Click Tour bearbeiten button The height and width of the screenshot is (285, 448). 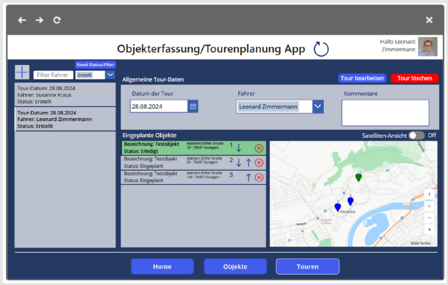pyautogui.click(x=362, y=78)
